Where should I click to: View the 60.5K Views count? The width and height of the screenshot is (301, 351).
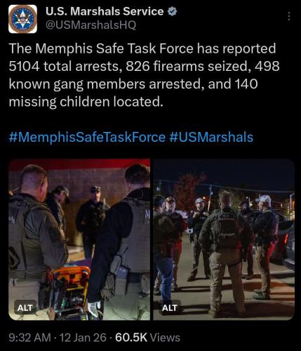(x=147, y=338)
